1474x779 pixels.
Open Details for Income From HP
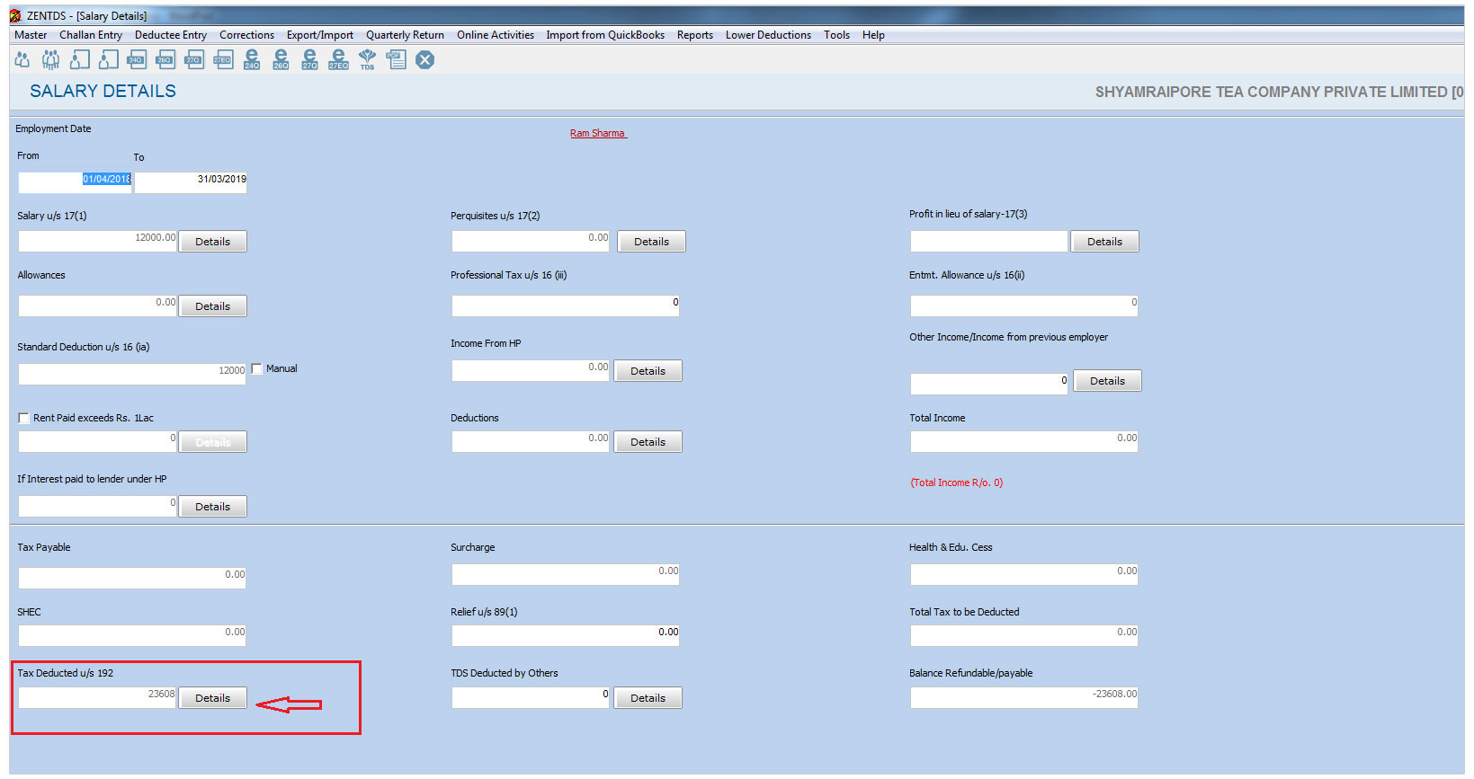click(x=648, y=371)
